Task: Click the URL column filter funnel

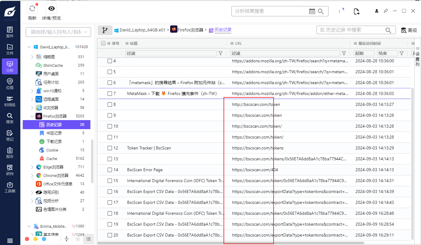Action: 344,53
